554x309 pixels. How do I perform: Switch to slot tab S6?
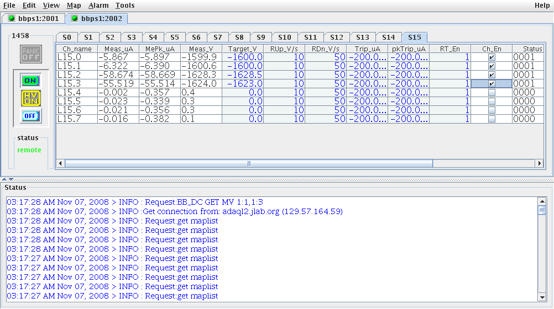point(196,38)
